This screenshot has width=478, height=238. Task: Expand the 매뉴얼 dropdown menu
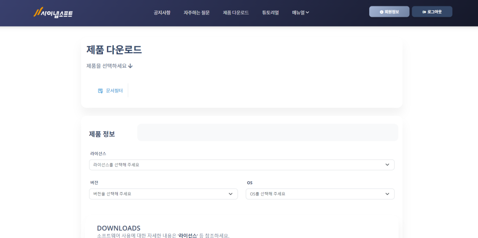300,12
